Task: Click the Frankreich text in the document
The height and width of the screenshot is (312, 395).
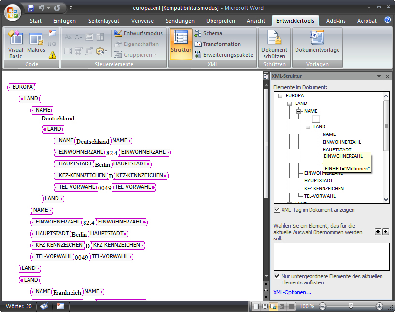Action: click(67, 292)
